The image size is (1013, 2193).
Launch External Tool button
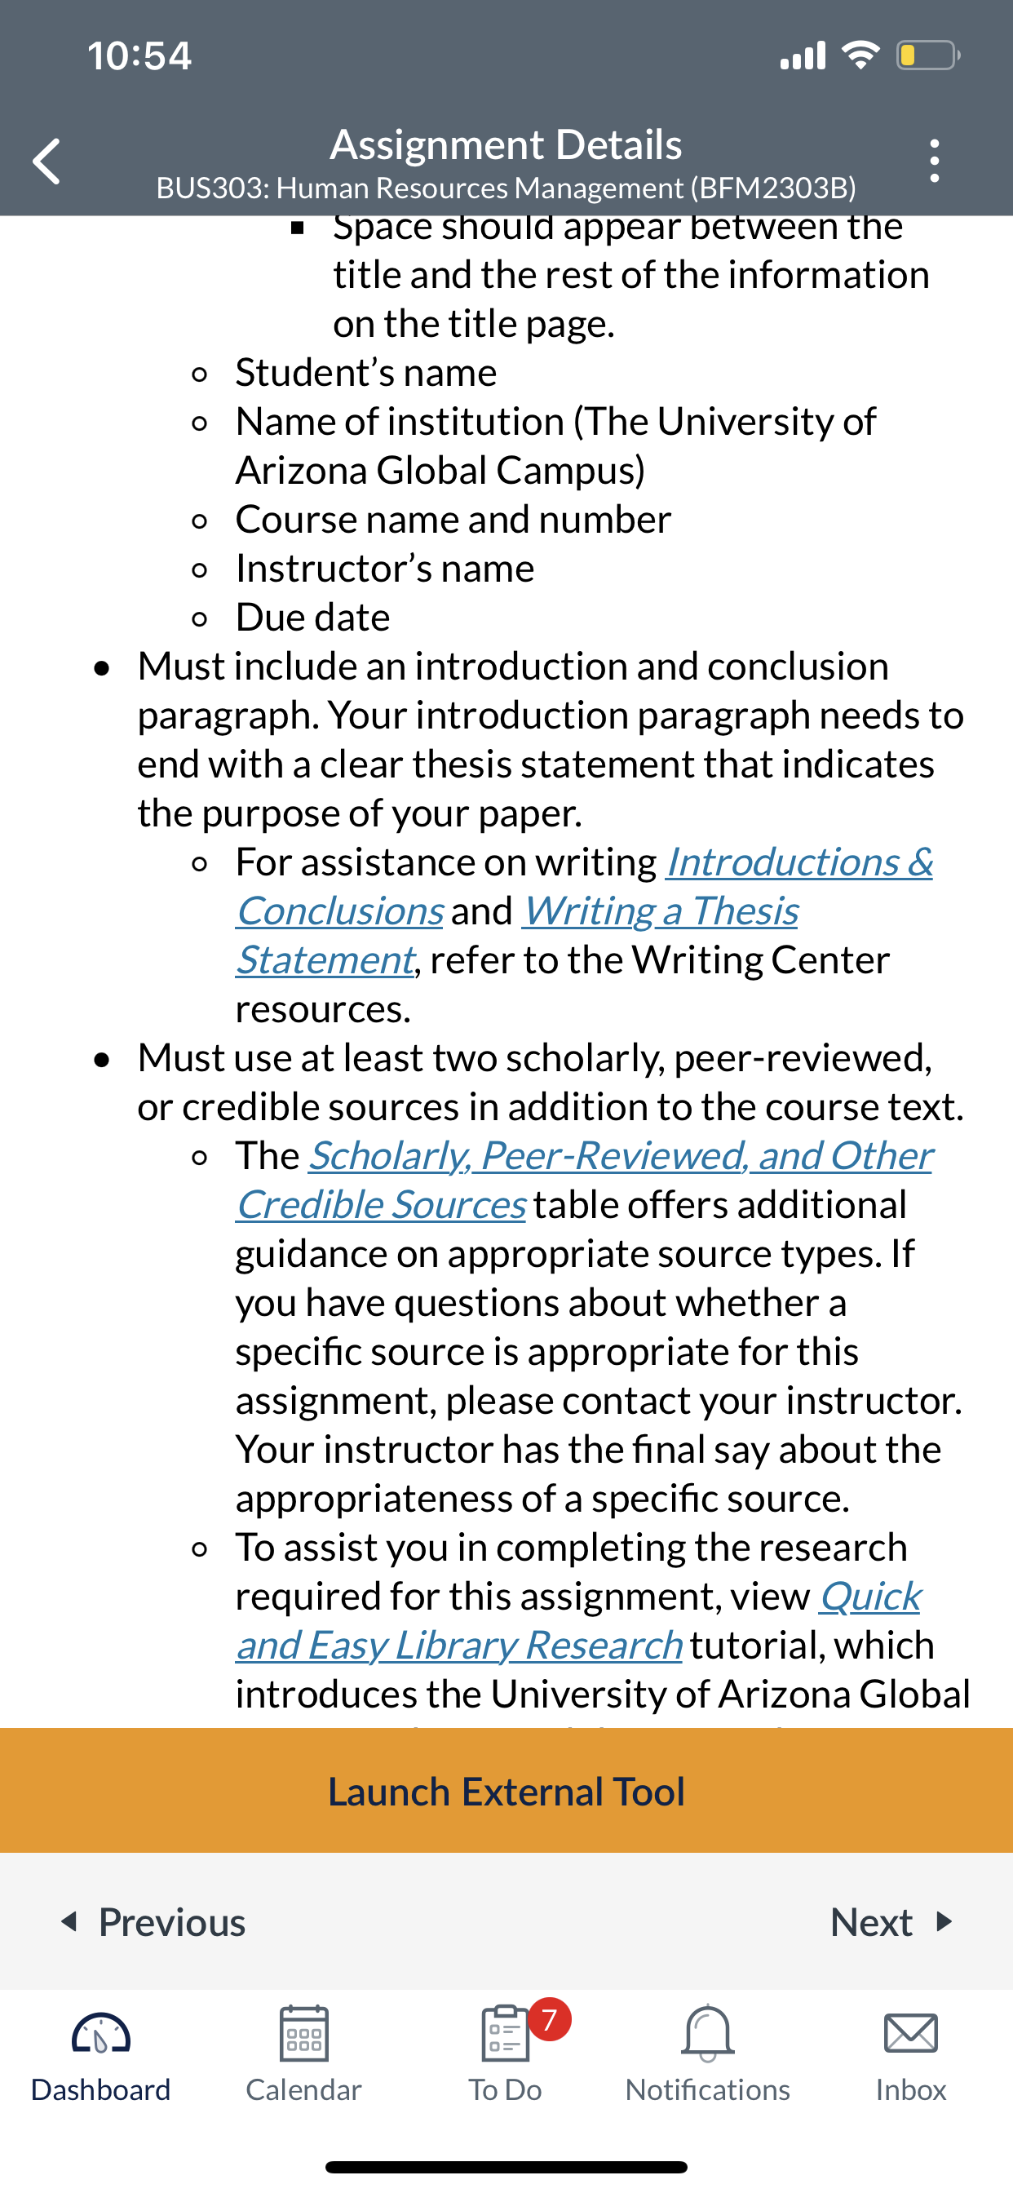pos(506,1790)
